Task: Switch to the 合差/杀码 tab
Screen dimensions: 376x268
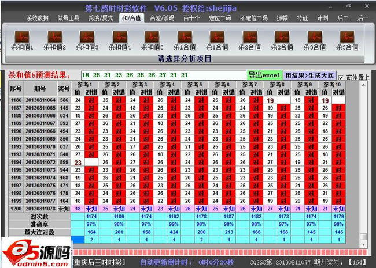Action: pos(162,18)
